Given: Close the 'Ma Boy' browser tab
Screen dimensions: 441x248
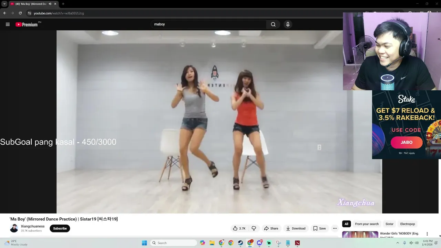Looking at the screenshot, I should click(55, 4).
